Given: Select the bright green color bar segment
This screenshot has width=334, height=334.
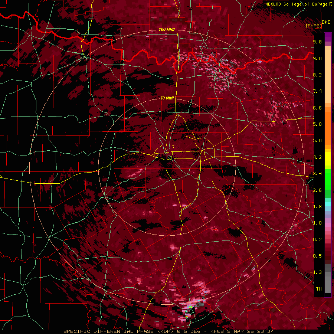Looking at the screenshot, I should [328, 179].
